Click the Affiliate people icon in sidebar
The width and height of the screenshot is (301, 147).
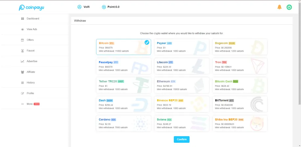click(x=22, y=72)
